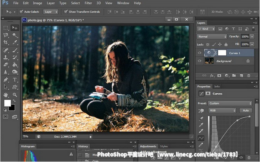Click the foreground white color swatch
Viewport: 260px width, 162px height.
point(7,103)
